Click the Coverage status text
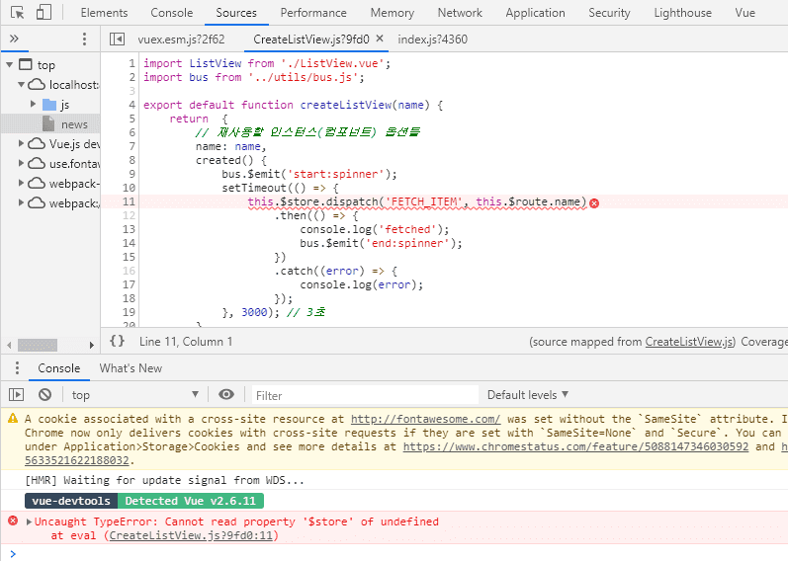The image size is (788, 561). click(764, 342)
